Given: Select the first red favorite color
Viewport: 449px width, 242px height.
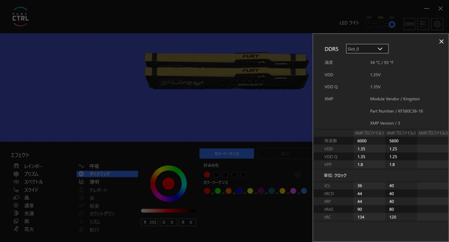Looking at the screenshot, I should click(207, 174).
